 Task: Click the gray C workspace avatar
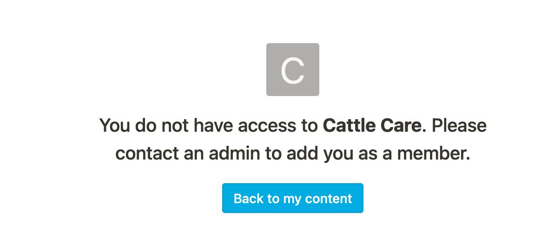click(x=293, y=70)
